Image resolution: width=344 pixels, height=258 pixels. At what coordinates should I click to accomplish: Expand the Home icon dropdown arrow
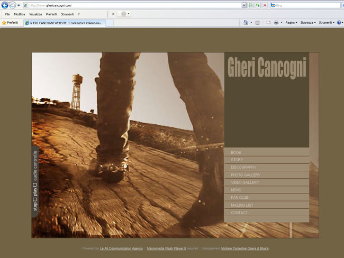click(251, 23)
